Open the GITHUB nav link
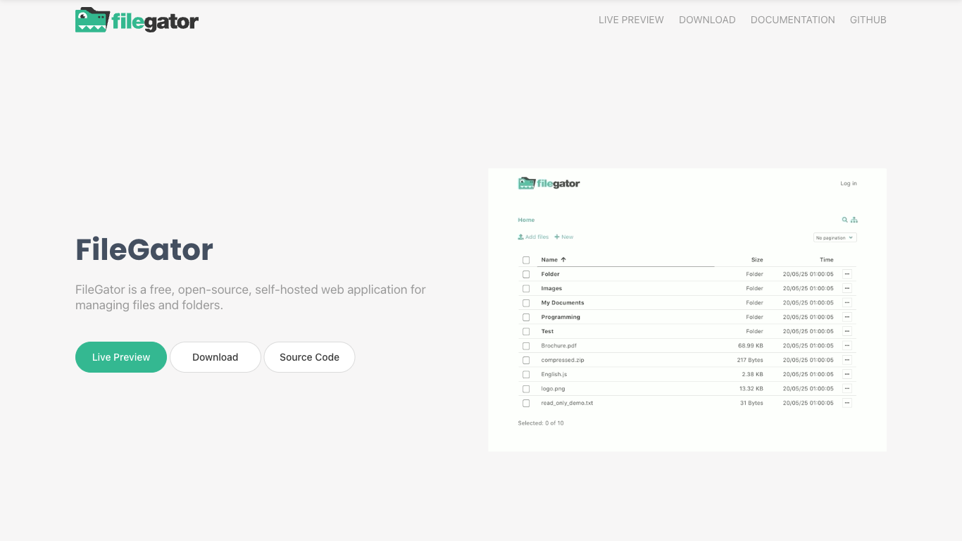Screen dimensions: 962x541 coord(868,20)
